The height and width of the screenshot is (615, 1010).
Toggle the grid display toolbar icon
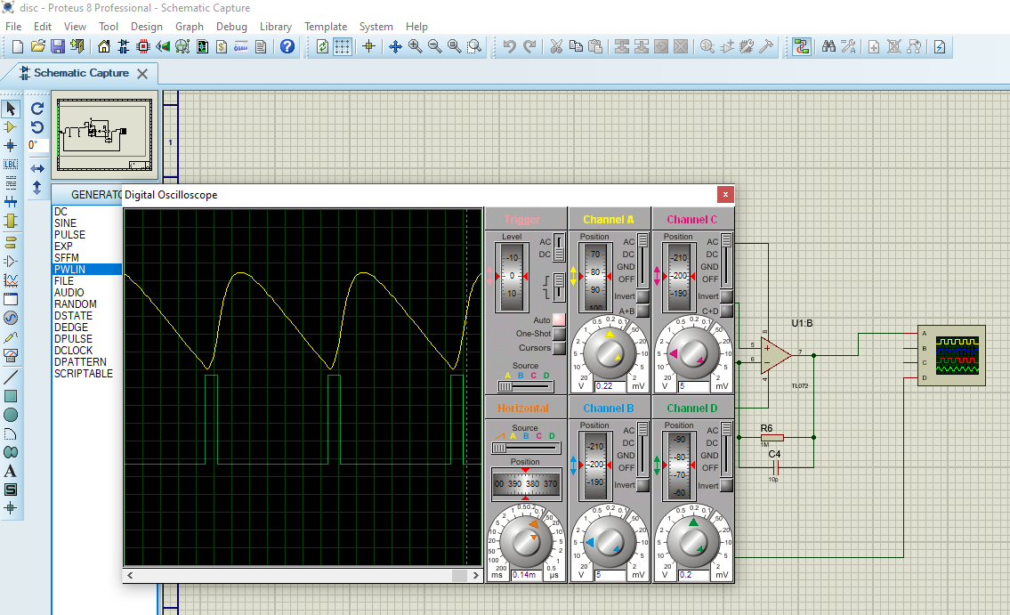(x=343, y=46)
